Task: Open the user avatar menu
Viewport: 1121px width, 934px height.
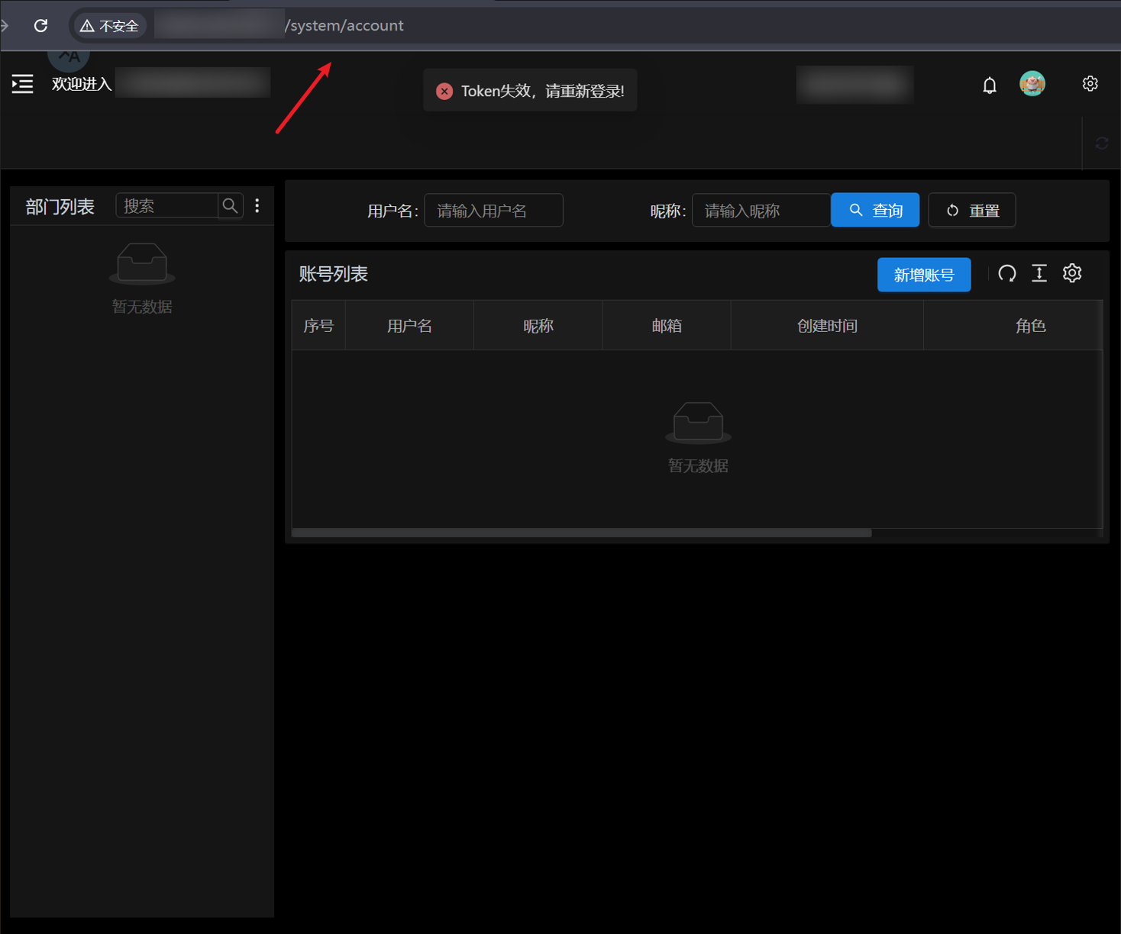Action: click(x=1032, y=84)
